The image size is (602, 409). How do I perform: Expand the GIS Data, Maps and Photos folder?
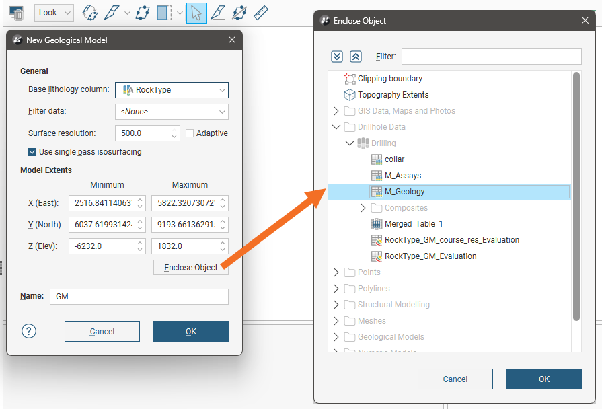[336, 111]
